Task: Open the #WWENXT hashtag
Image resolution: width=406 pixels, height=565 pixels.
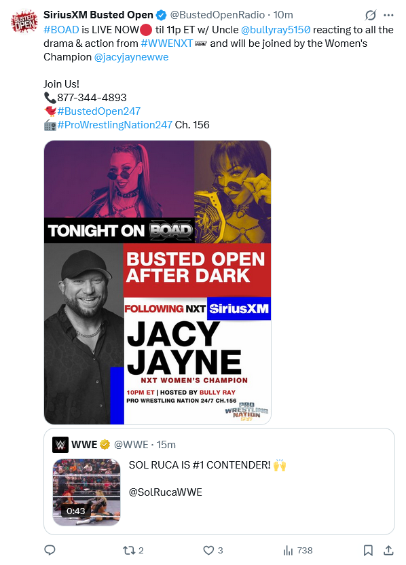Action: pyautogui.click(x=167, y=43)
